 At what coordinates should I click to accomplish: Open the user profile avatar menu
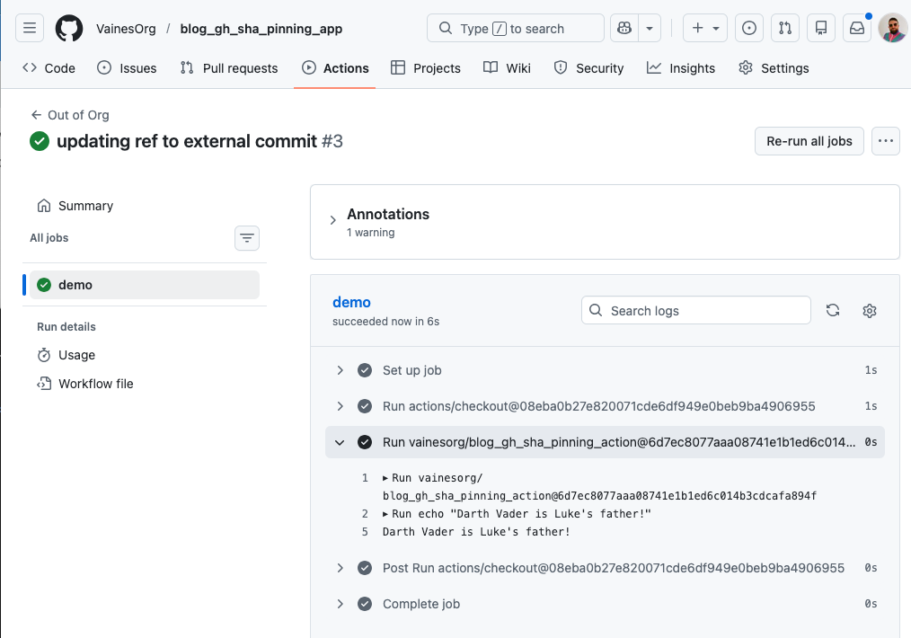coord(892,28)
